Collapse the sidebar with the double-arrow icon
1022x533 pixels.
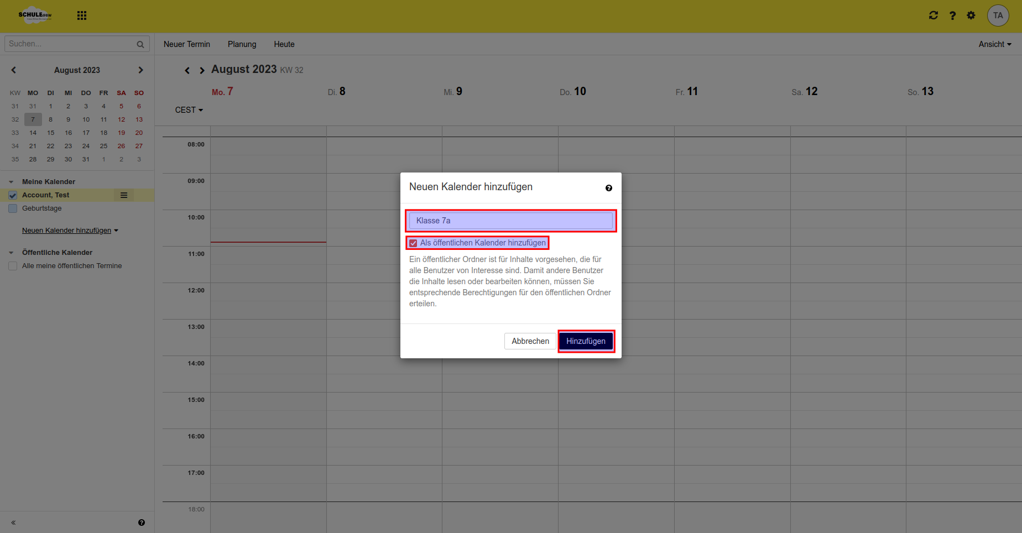pyautogui.click(x=12, y=522)
